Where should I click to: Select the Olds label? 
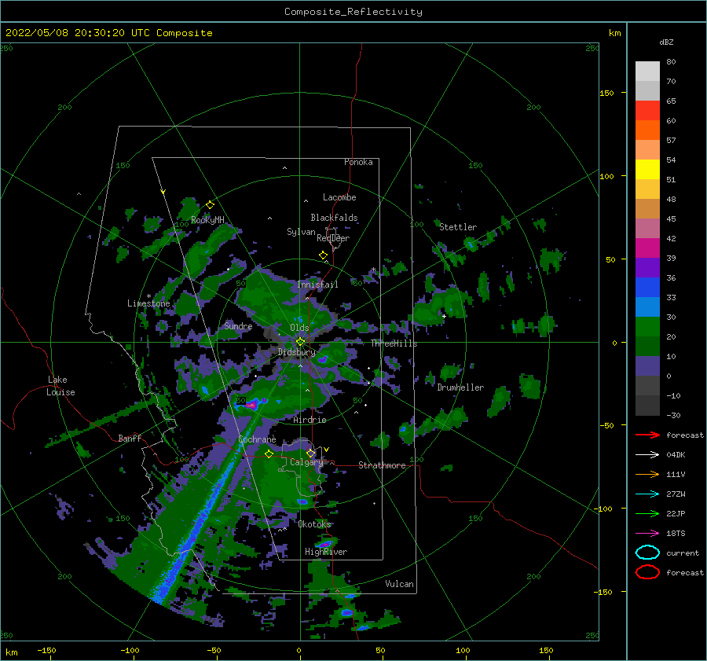299,328
